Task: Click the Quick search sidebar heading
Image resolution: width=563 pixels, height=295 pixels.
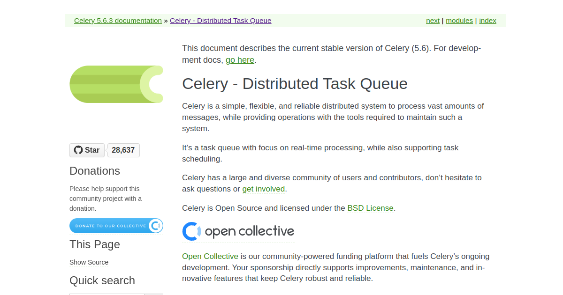Action: 102,280
